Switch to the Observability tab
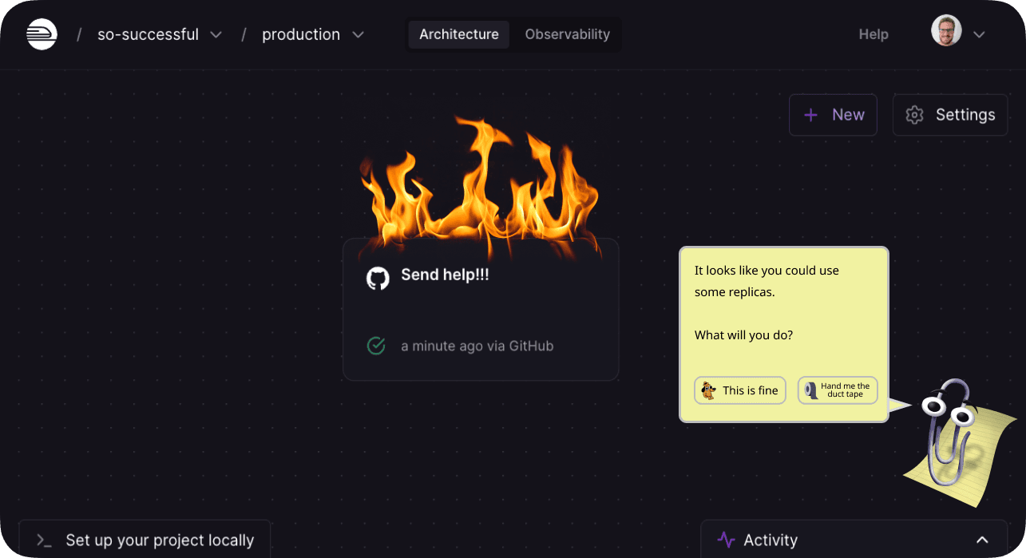This screenshot has height=558, width=1026. click(567, 34)
